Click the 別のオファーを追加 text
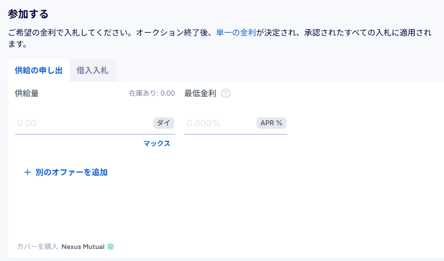Image resolution: width=444 pixels, height=261 pixels. click(x=72, y=172)
